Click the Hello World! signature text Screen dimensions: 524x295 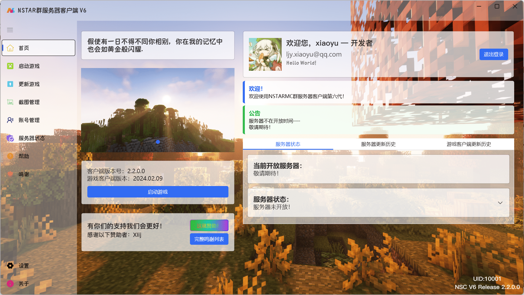301,63
